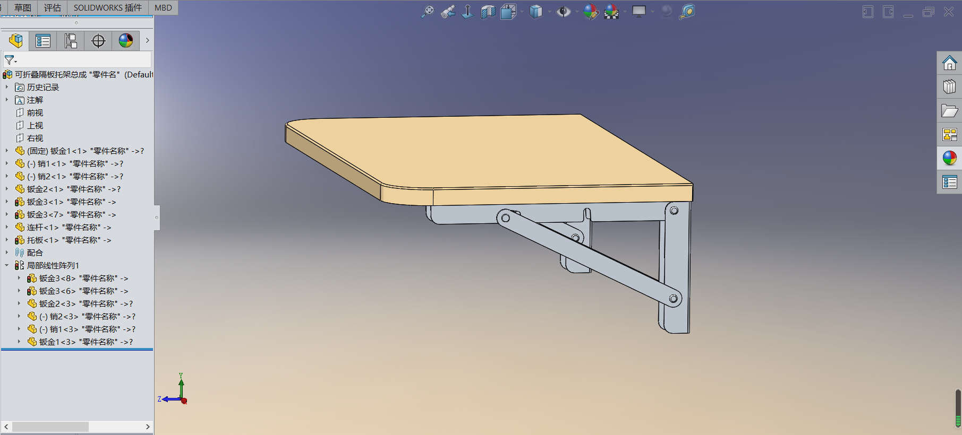Image resolution: width=962 pixels, height=435 pixels.
Task: Click the Apply Scene icon
Action: tap(611, 12)
